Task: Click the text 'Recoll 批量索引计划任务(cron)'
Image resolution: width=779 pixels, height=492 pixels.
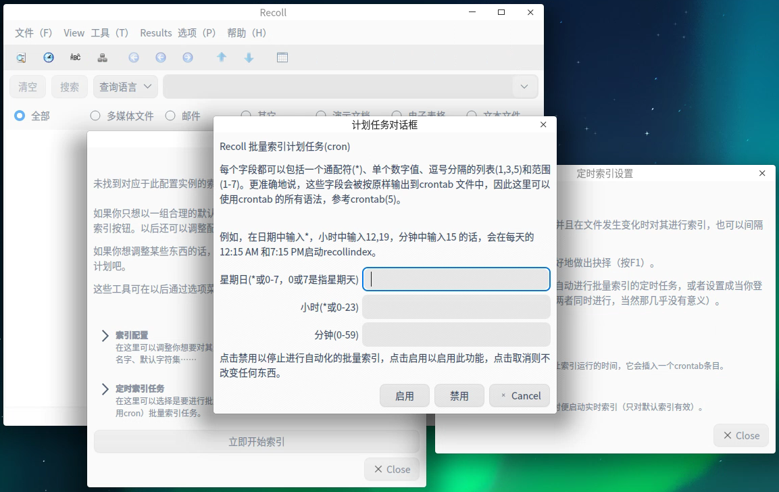Action: click(284, 147)
